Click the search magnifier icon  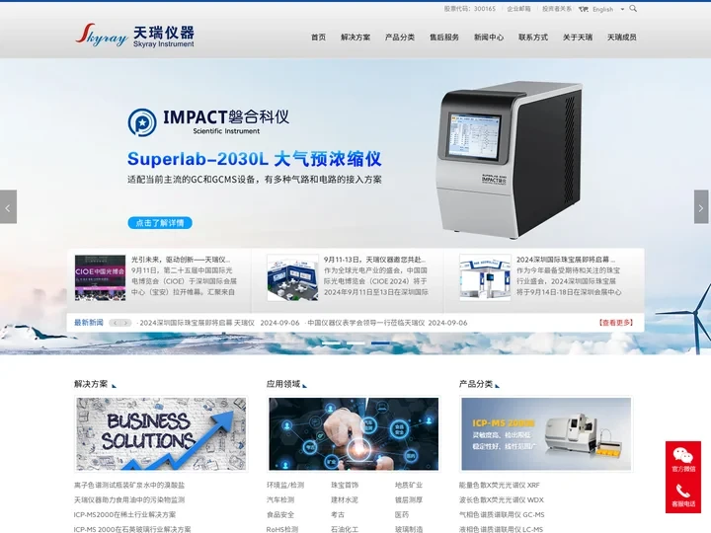pos(633,9)
